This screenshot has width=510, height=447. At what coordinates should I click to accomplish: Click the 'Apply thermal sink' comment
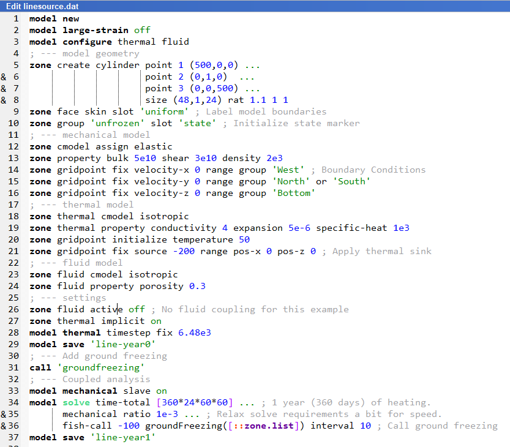382,252
